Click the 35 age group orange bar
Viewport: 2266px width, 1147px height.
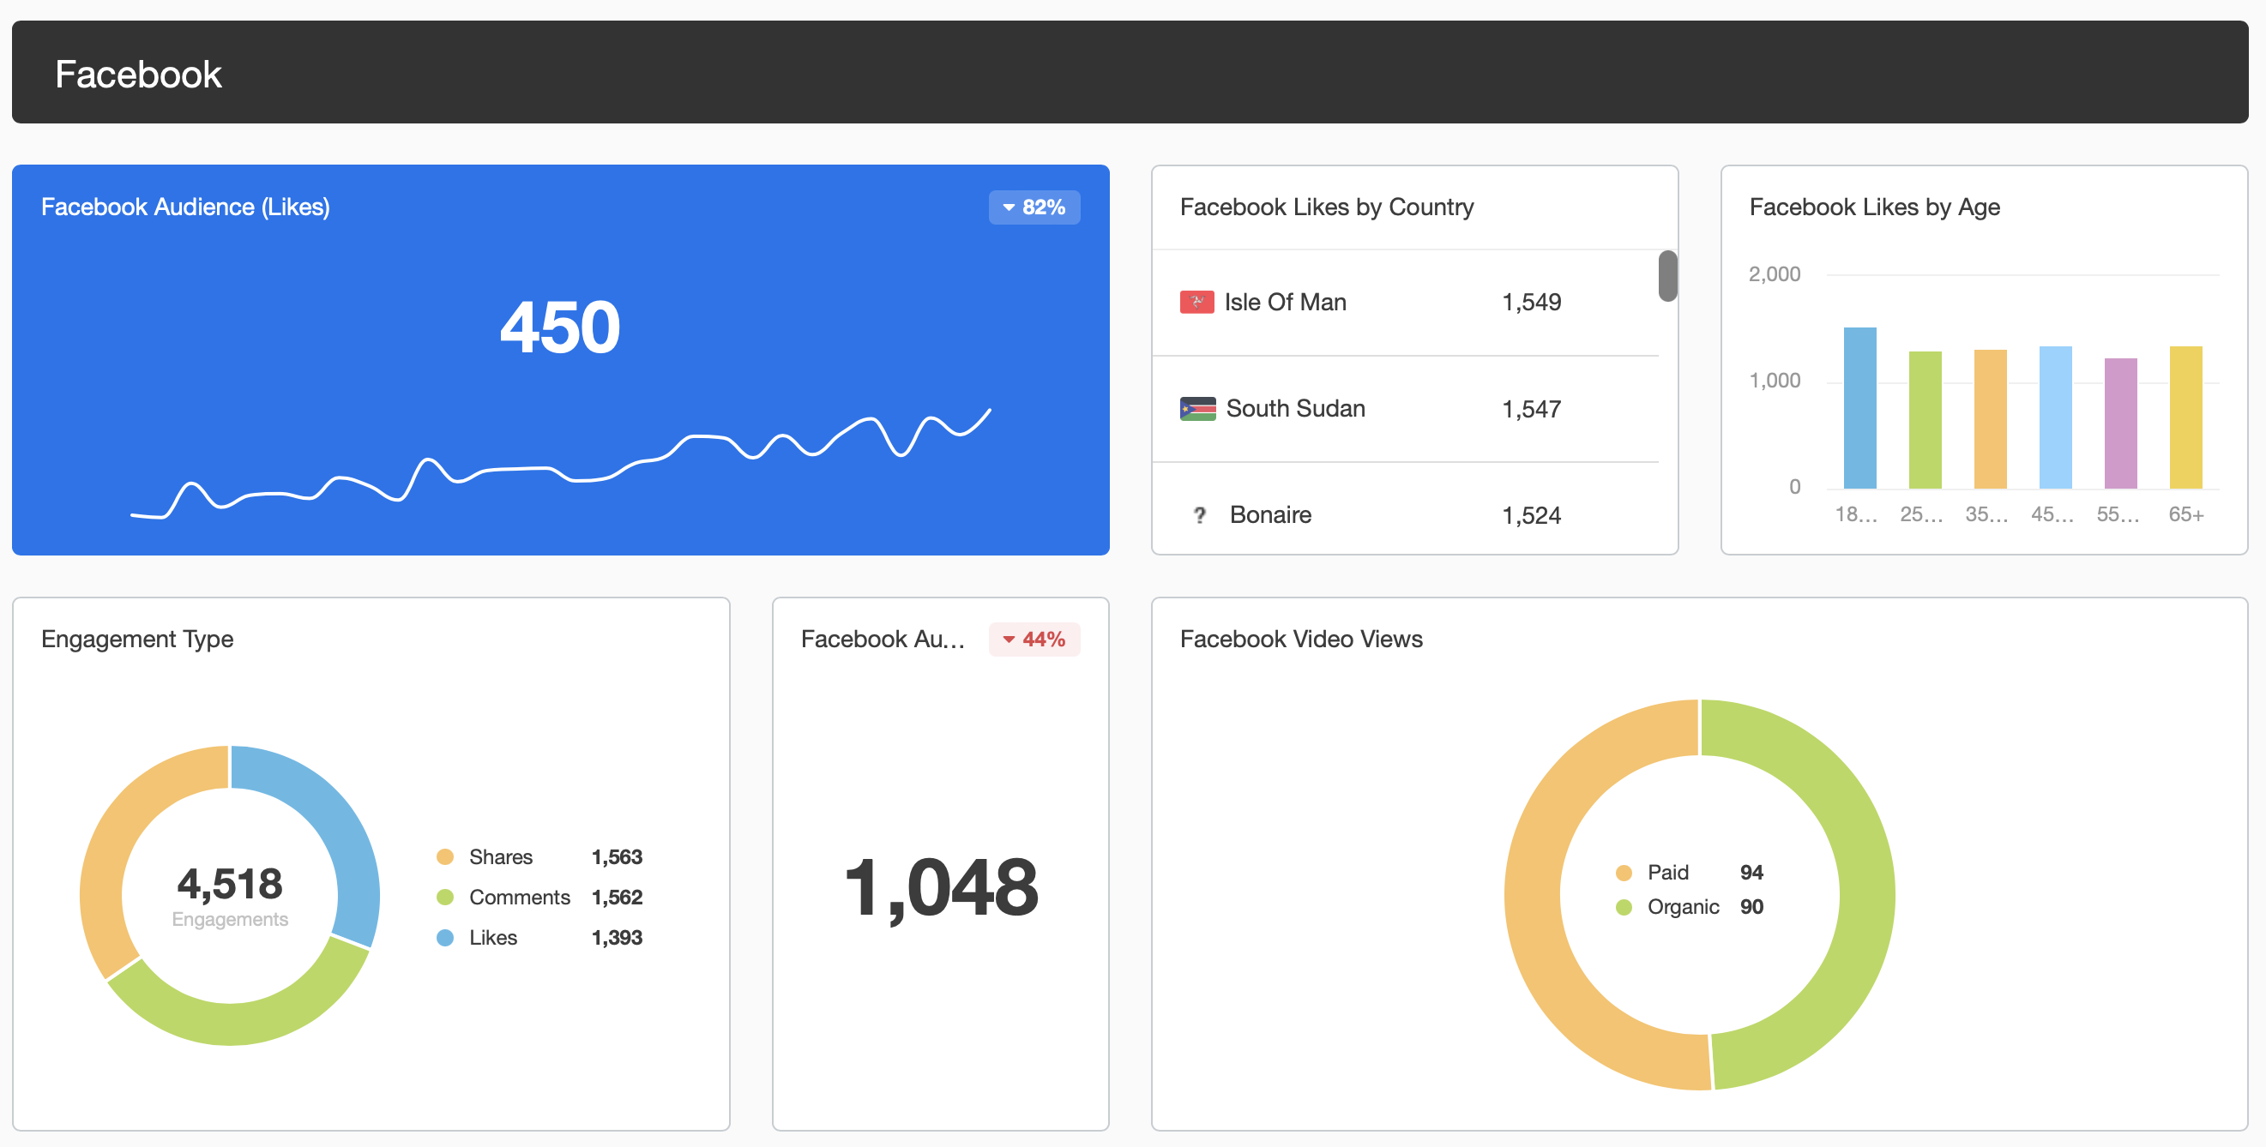click(x=1990, y=419)
